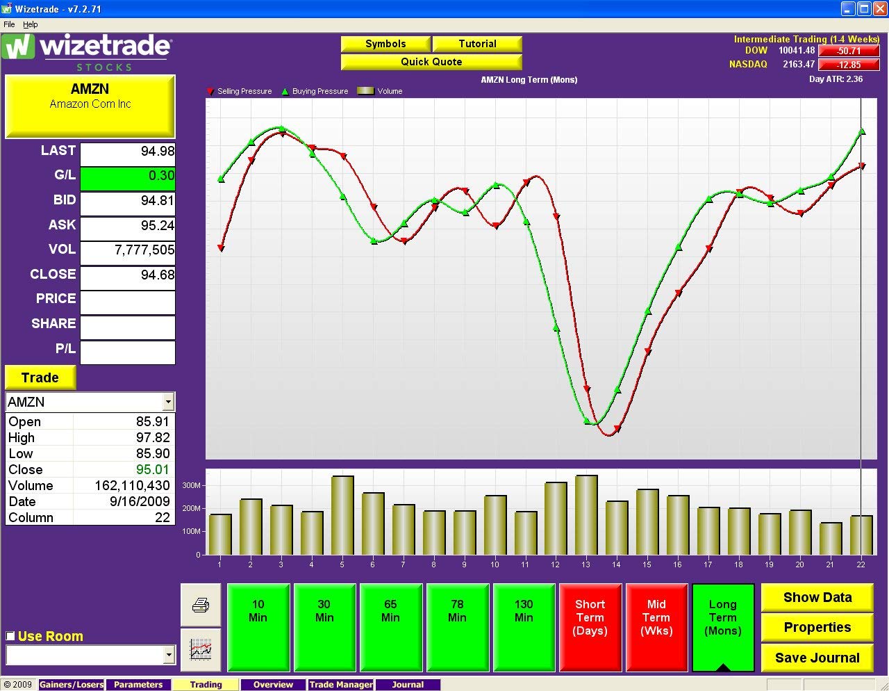Expand the AMZN symbol dropdown

tap(168, 402)
